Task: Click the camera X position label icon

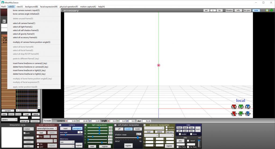Action: tap(66, 121)
